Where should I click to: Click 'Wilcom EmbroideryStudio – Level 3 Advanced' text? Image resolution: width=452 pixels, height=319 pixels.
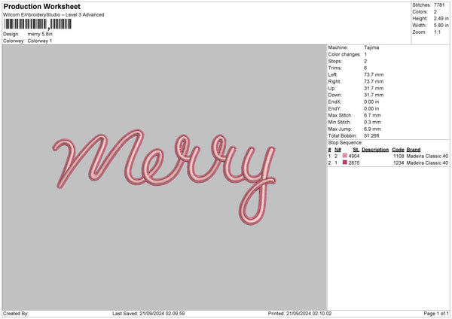pyautogui.click(x=53, y=15)
